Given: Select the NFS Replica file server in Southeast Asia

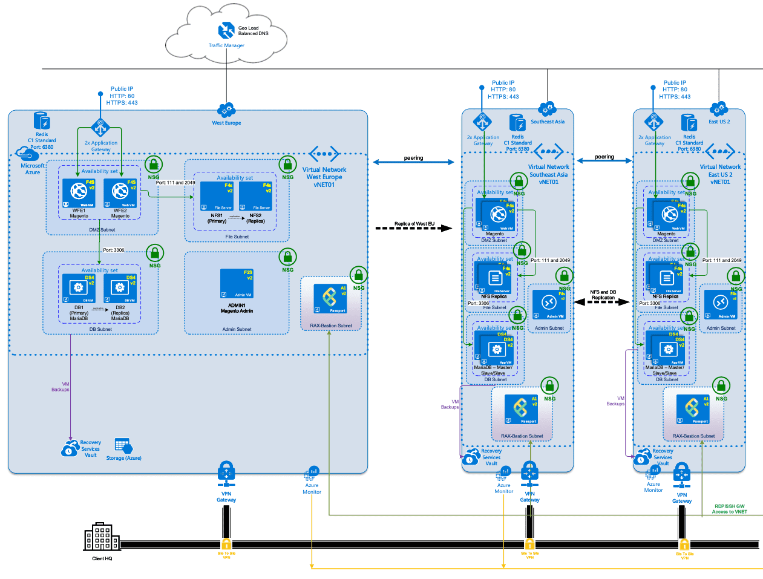Looking at the screenshot, I should [495, 279].
